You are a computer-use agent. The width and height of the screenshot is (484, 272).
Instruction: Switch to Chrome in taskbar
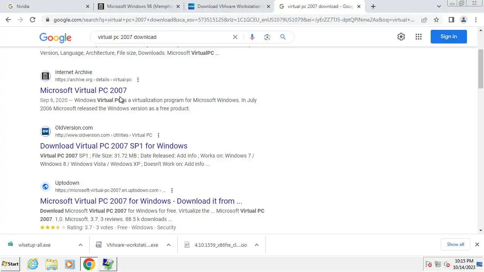click(89, 264)
